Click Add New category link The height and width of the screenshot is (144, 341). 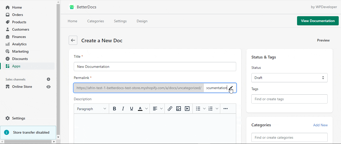pyautogui.click(x=320, y=125)
